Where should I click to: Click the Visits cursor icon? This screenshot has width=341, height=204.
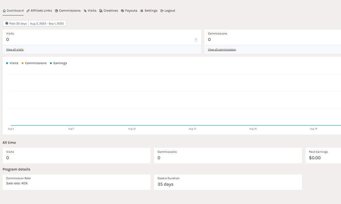coord(85,11)
